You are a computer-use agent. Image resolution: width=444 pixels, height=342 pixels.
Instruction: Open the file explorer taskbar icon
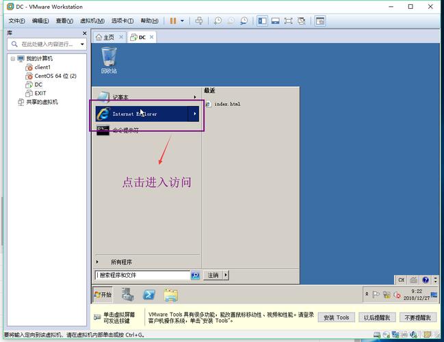pos(171,295)
